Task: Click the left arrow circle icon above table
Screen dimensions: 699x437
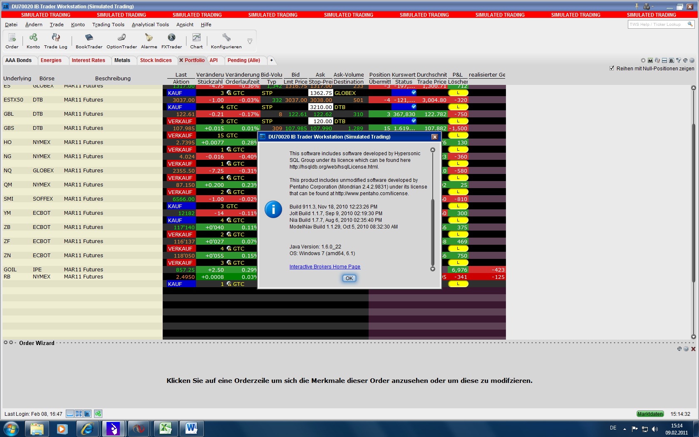Action: pyautogui.click(x=643, y=60)
